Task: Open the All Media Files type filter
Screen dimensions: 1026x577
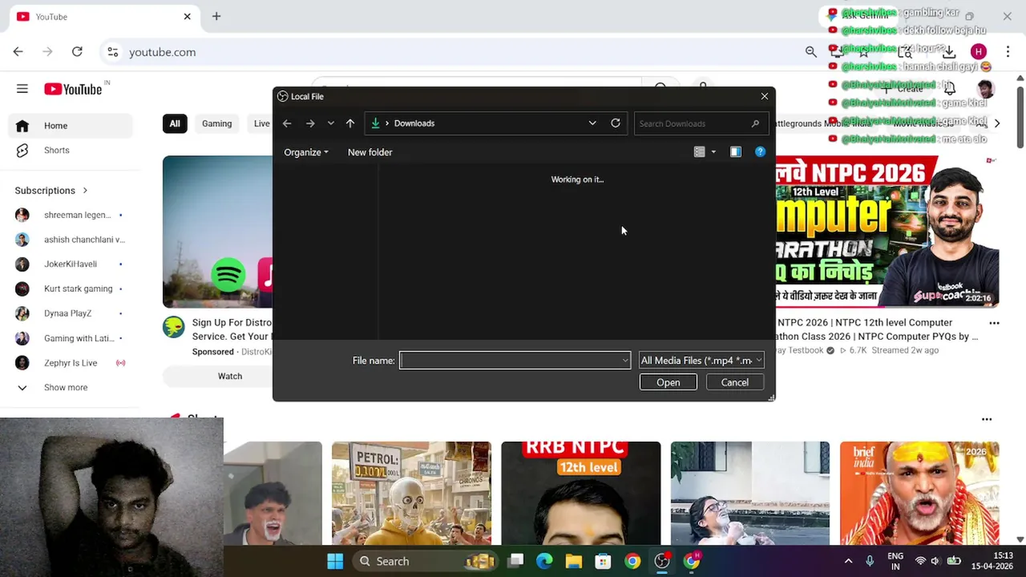Action: [701, 361]
